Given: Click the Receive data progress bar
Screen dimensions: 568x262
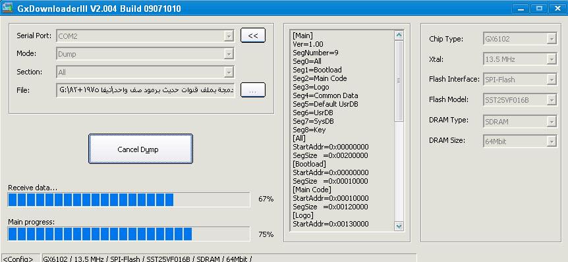Looking at the screenshot, I should [x=128, y=199].
